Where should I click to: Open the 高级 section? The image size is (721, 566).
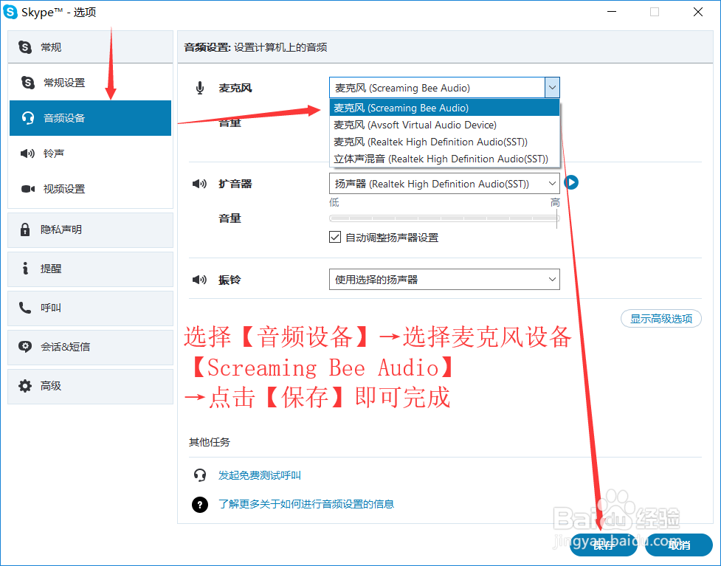90,386
